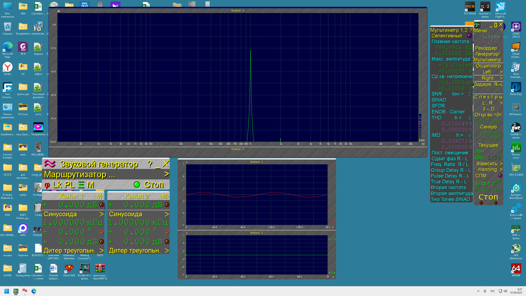Click the pink wave generator logo icon
This screenshot has height=296, width=526.
(x=50, y=164)
